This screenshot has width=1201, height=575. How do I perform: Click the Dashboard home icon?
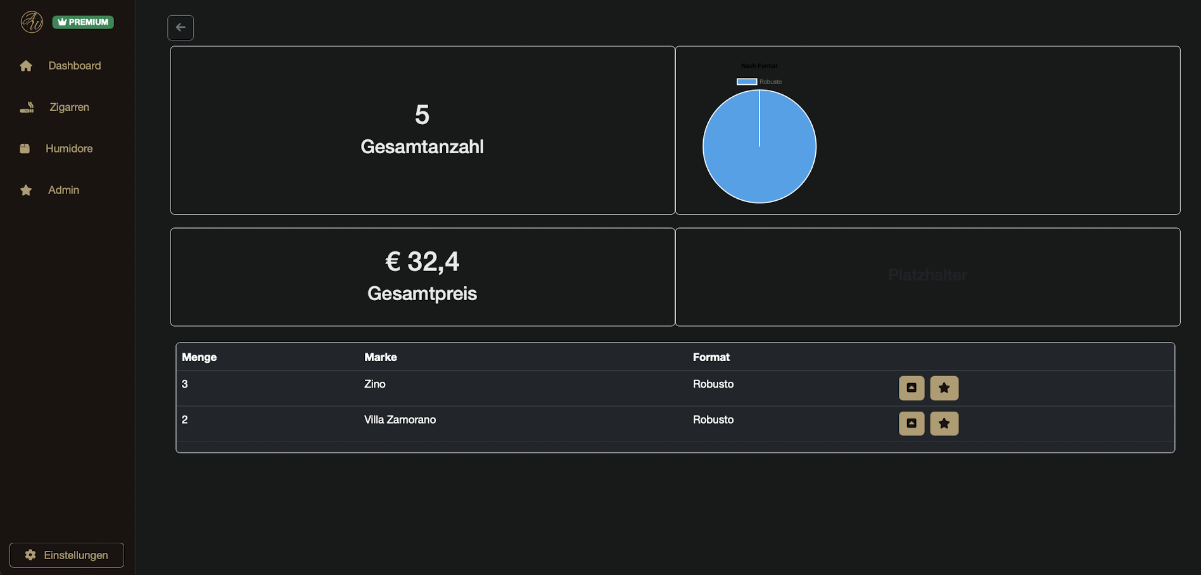pyautogui.click(x=26, y=66)
